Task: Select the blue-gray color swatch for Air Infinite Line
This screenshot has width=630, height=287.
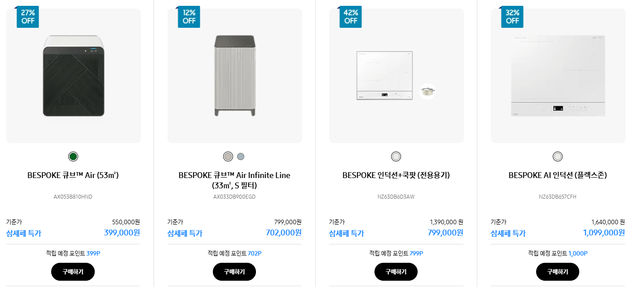Action: (x=241, y=156)
